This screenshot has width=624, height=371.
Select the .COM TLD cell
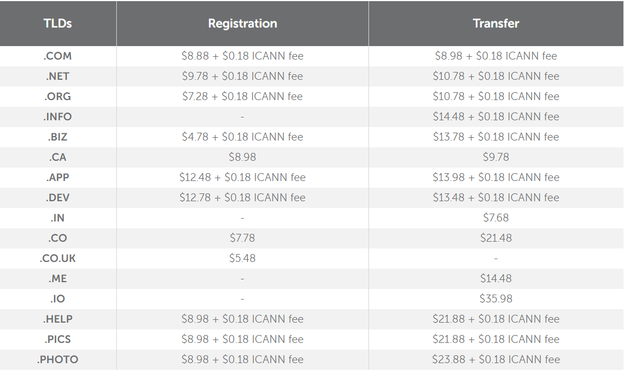point(58,56)
